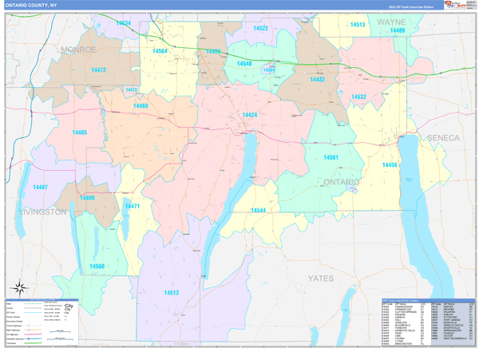Click the ZIP code 14472 label
479x348 pixels.
[x=98, y=70]
